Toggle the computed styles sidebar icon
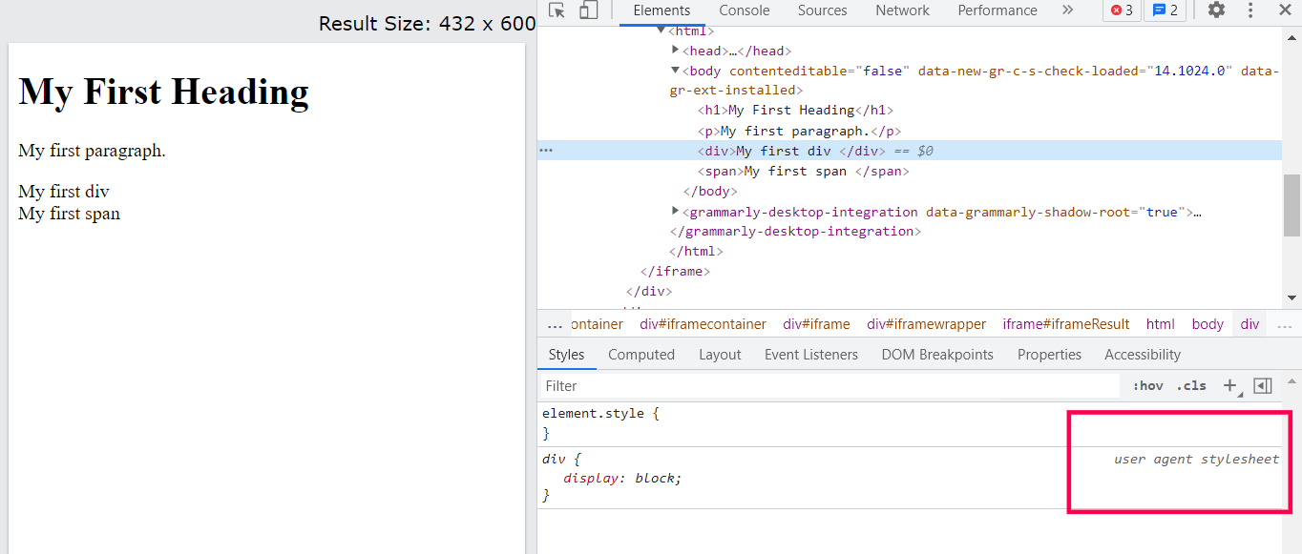 [1263, 385]
